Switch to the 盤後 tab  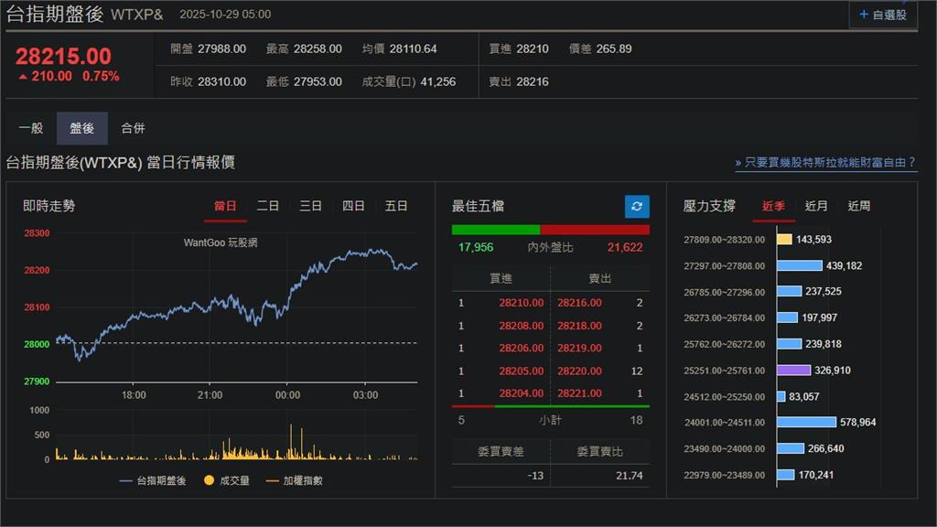coord(81,128)
